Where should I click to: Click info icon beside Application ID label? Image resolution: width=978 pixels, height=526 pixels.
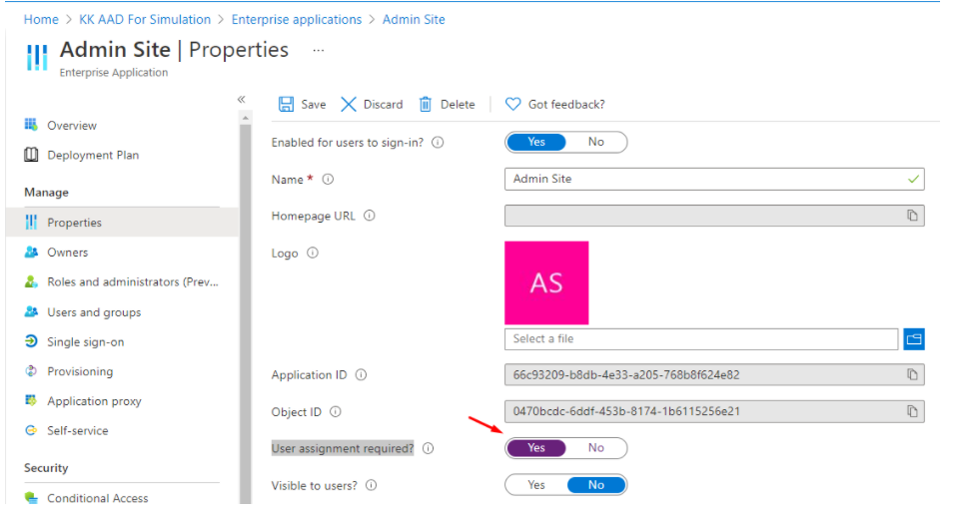[x=361, y=374]
